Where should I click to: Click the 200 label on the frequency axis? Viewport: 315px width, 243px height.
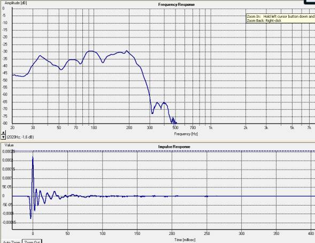[x=129, y=127]
